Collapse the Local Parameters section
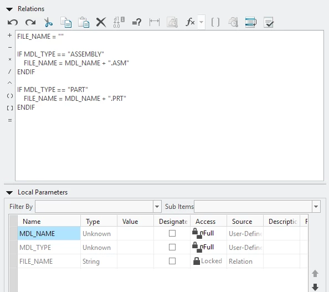Viewport: 329px width, 292px height. (9, 192)
